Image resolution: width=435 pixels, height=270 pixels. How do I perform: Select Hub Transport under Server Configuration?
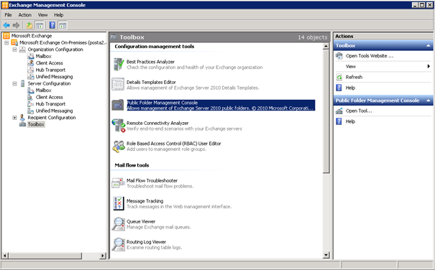(x=50, y=104)
